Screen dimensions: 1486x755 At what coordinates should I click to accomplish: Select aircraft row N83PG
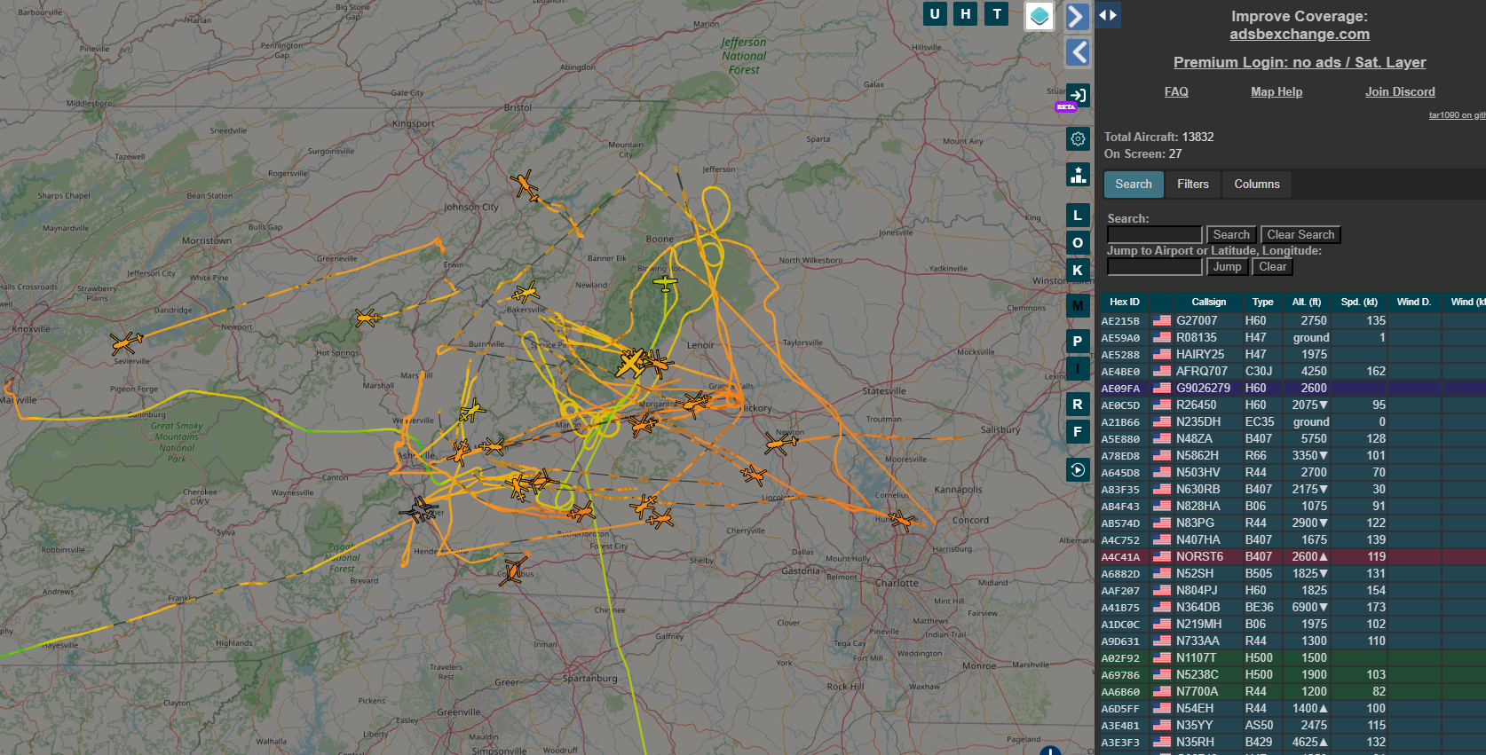pyautogui.click(x=1292, y=523)
